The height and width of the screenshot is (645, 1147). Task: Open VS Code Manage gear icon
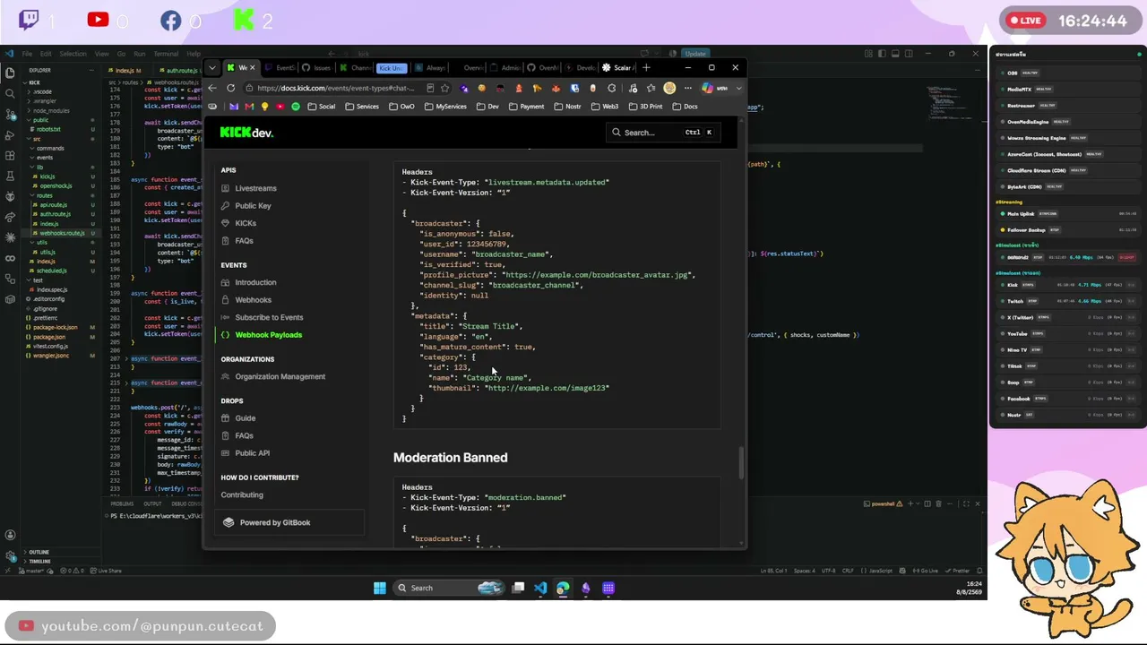(x=10, y=557)
